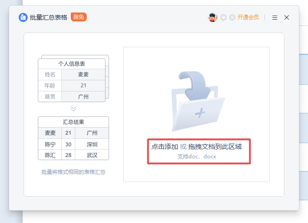Click the crown VIP badge icon
This screenshot has width=308, height=223.
pos(223,17)
